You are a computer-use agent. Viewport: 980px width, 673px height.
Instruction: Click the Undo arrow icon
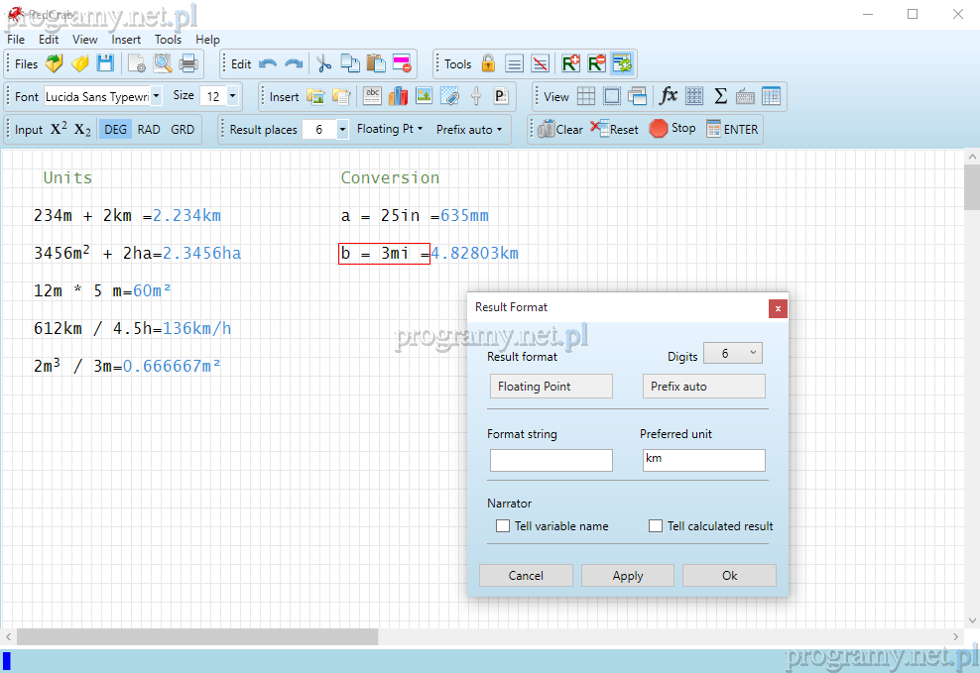click(268, 63)
